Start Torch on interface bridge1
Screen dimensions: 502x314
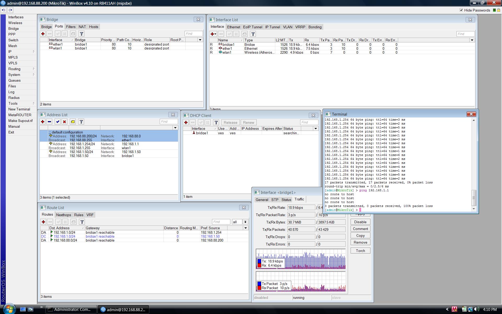coord(360,250)
